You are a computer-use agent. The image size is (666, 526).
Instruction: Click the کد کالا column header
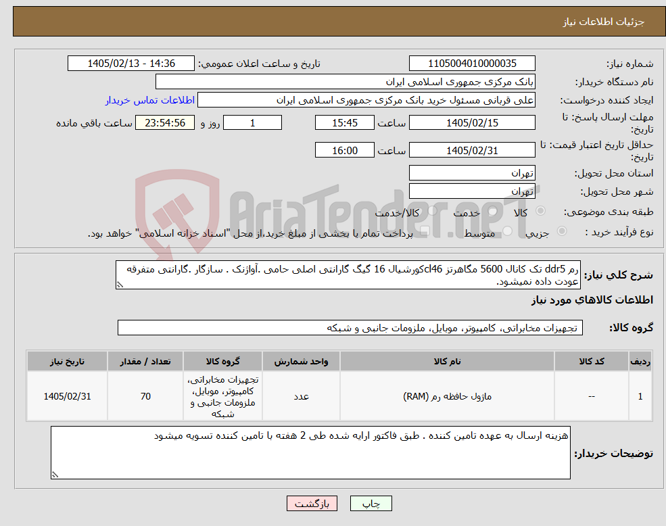(x=592, y=361)
